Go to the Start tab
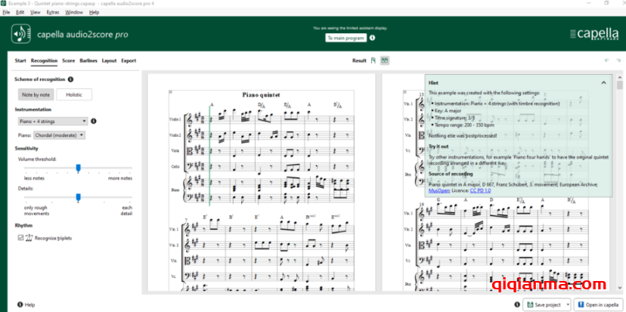This screenshot has width=626, height=312. click(20, 60)
